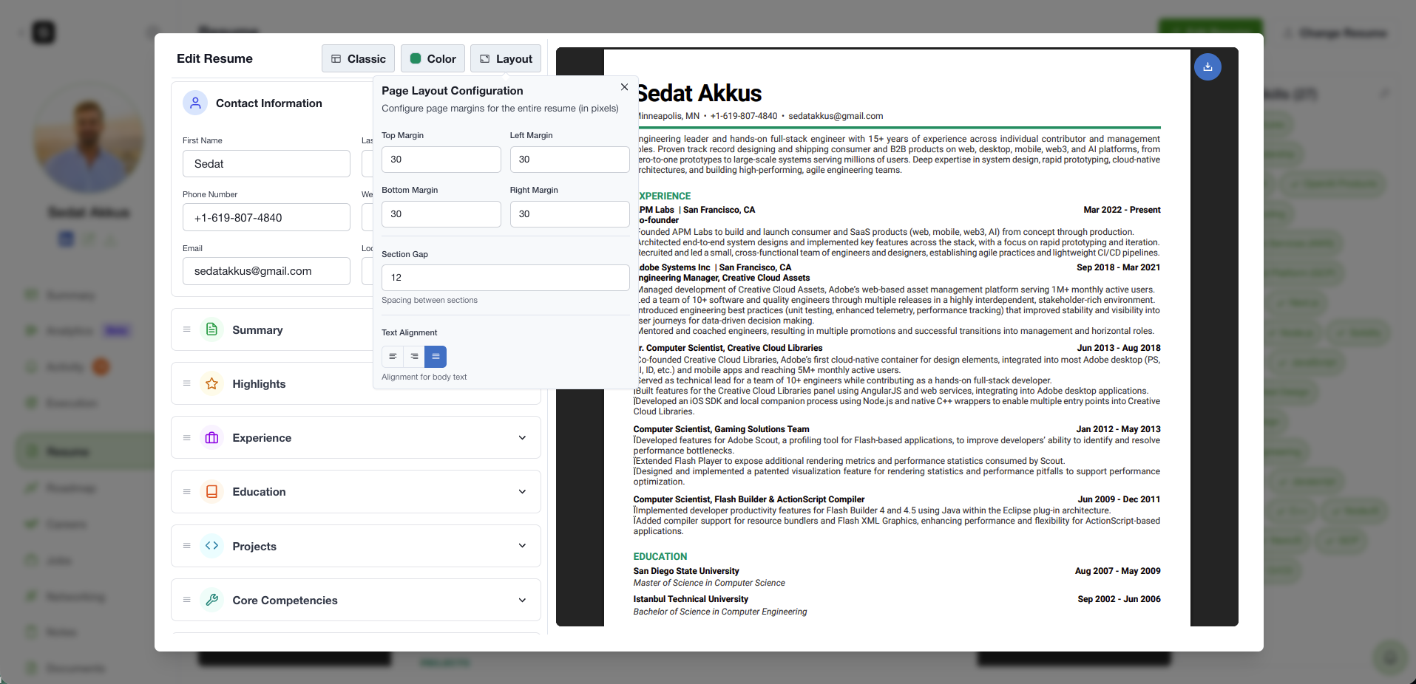The image size is (1416, 684).
Task: Click the Education book icon
Action: coord(211,492)
